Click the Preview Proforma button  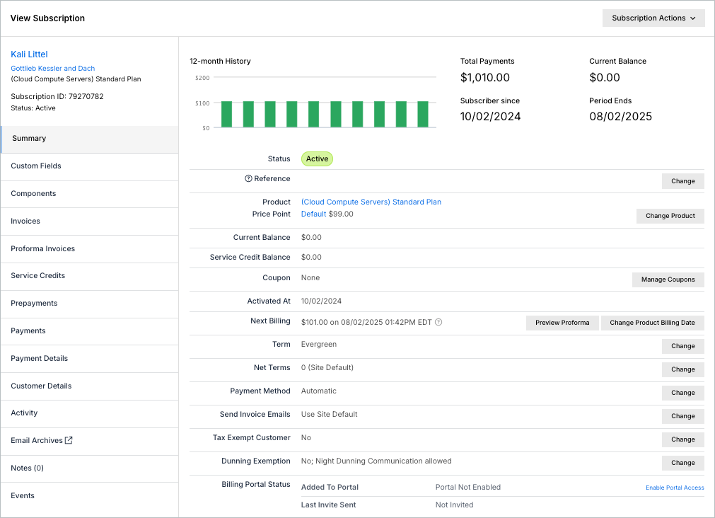pos(562,322)
